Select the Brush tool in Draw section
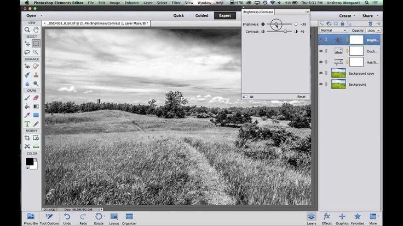Image resolution: width=403 pixels, height=226 pixels. [27, 98]
